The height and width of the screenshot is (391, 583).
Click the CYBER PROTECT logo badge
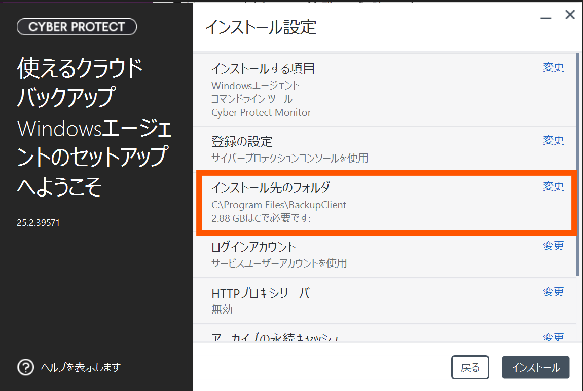(x=77, y=27)
